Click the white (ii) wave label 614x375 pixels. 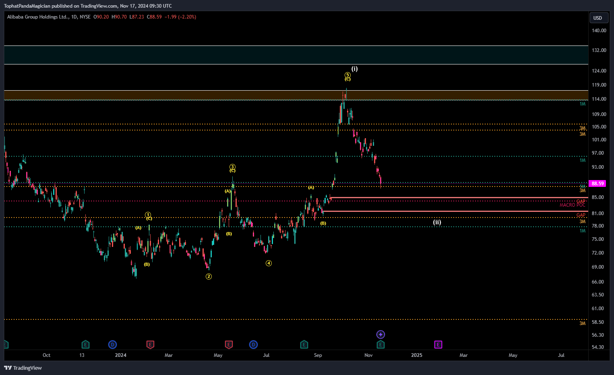[x=437, y=222]
